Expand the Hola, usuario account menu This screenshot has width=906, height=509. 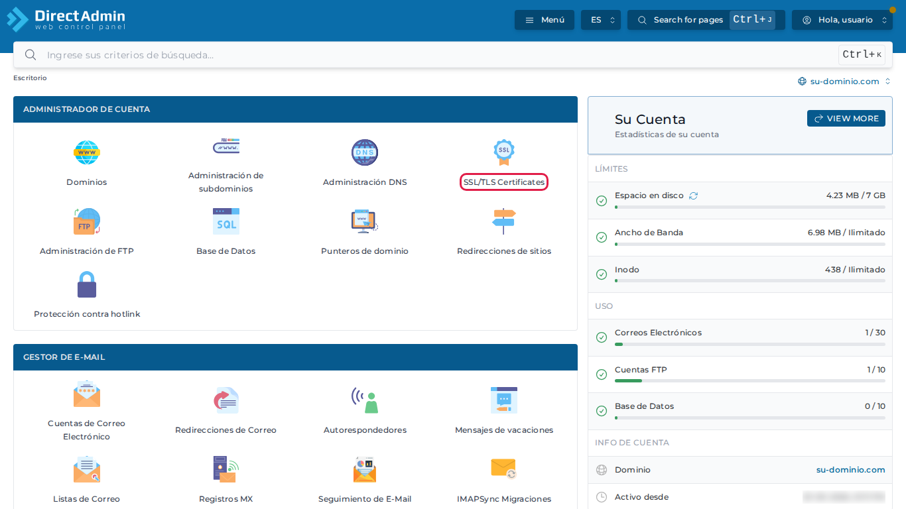(x=842, y=20)
